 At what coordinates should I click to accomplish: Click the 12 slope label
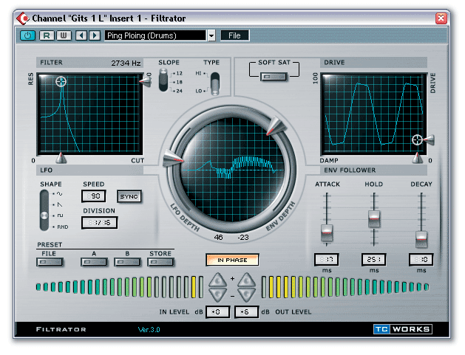click(179, 73)
